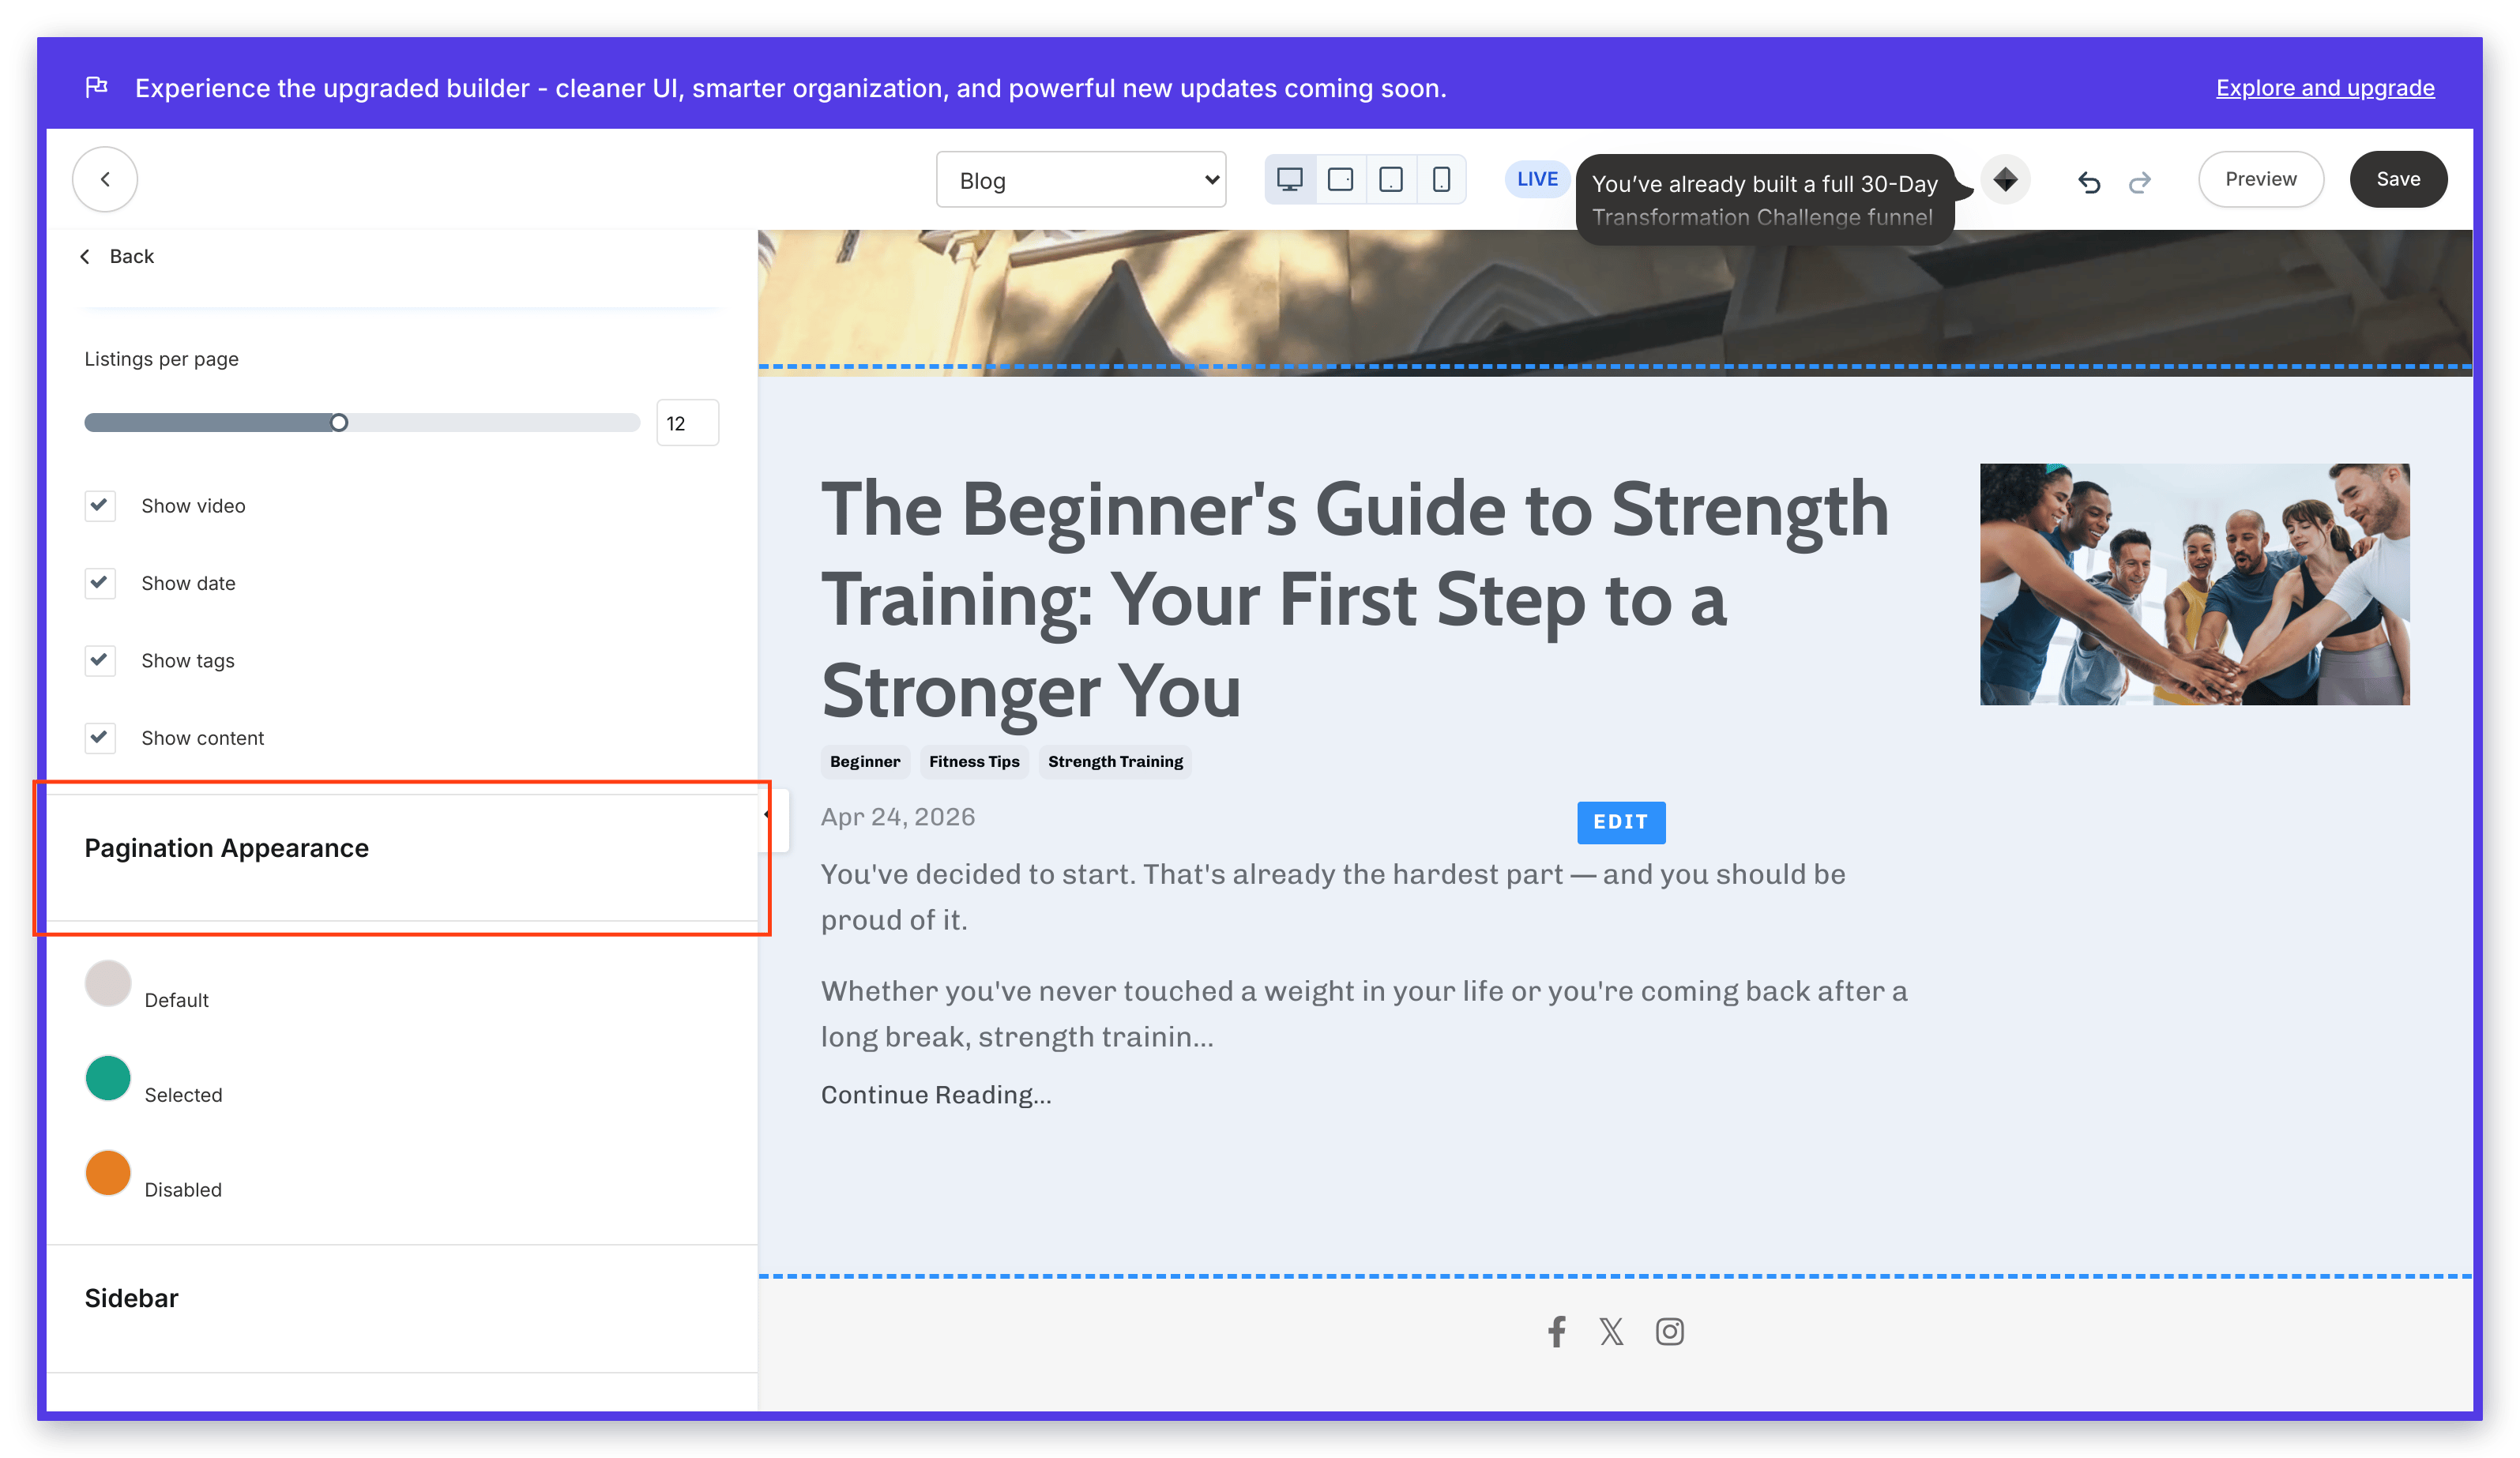This screenshot has width=2520, height=1458.
Task: Click the LIVE status badge
Action: pos(1537,179)
